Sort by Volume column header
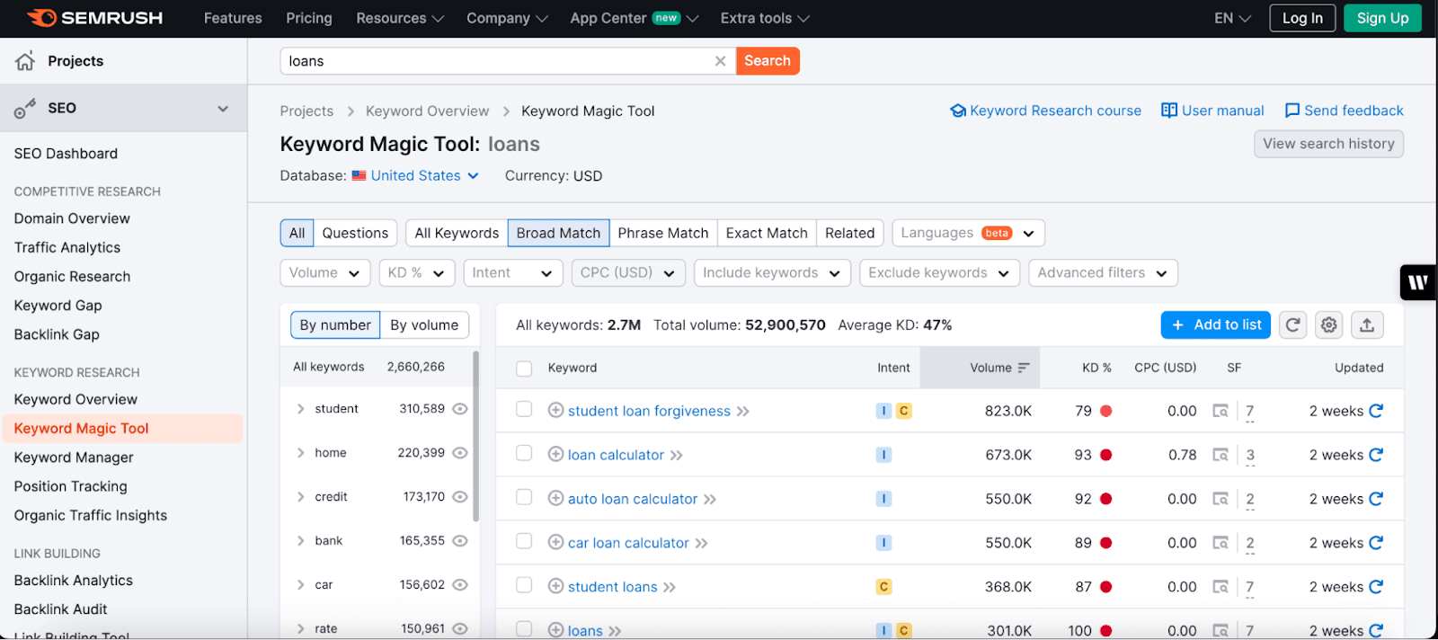This screenshot has width=1438, height=640. [x=981, y=368]
